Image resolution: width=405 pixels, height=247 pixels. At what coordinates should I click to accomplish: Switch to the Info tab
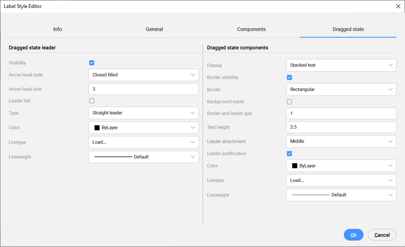click(57, 29)
